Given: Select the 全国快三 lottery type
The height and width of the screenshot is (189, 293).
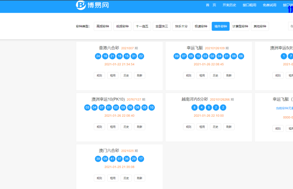Looking at the screenshot, I should 162,26.
